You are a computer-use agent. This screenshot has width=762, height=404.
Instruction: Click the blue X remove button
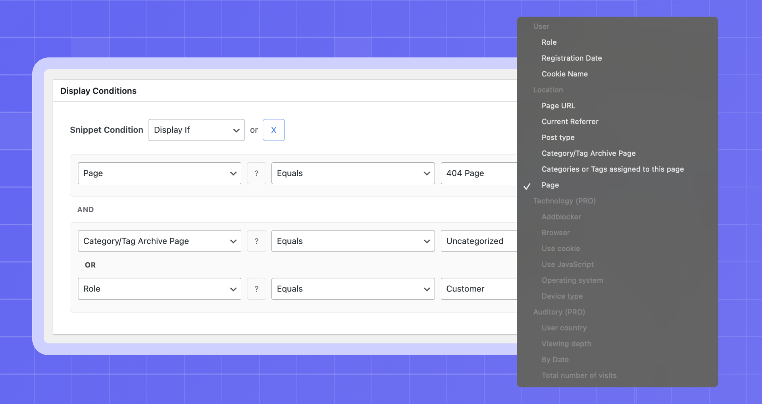273,130
